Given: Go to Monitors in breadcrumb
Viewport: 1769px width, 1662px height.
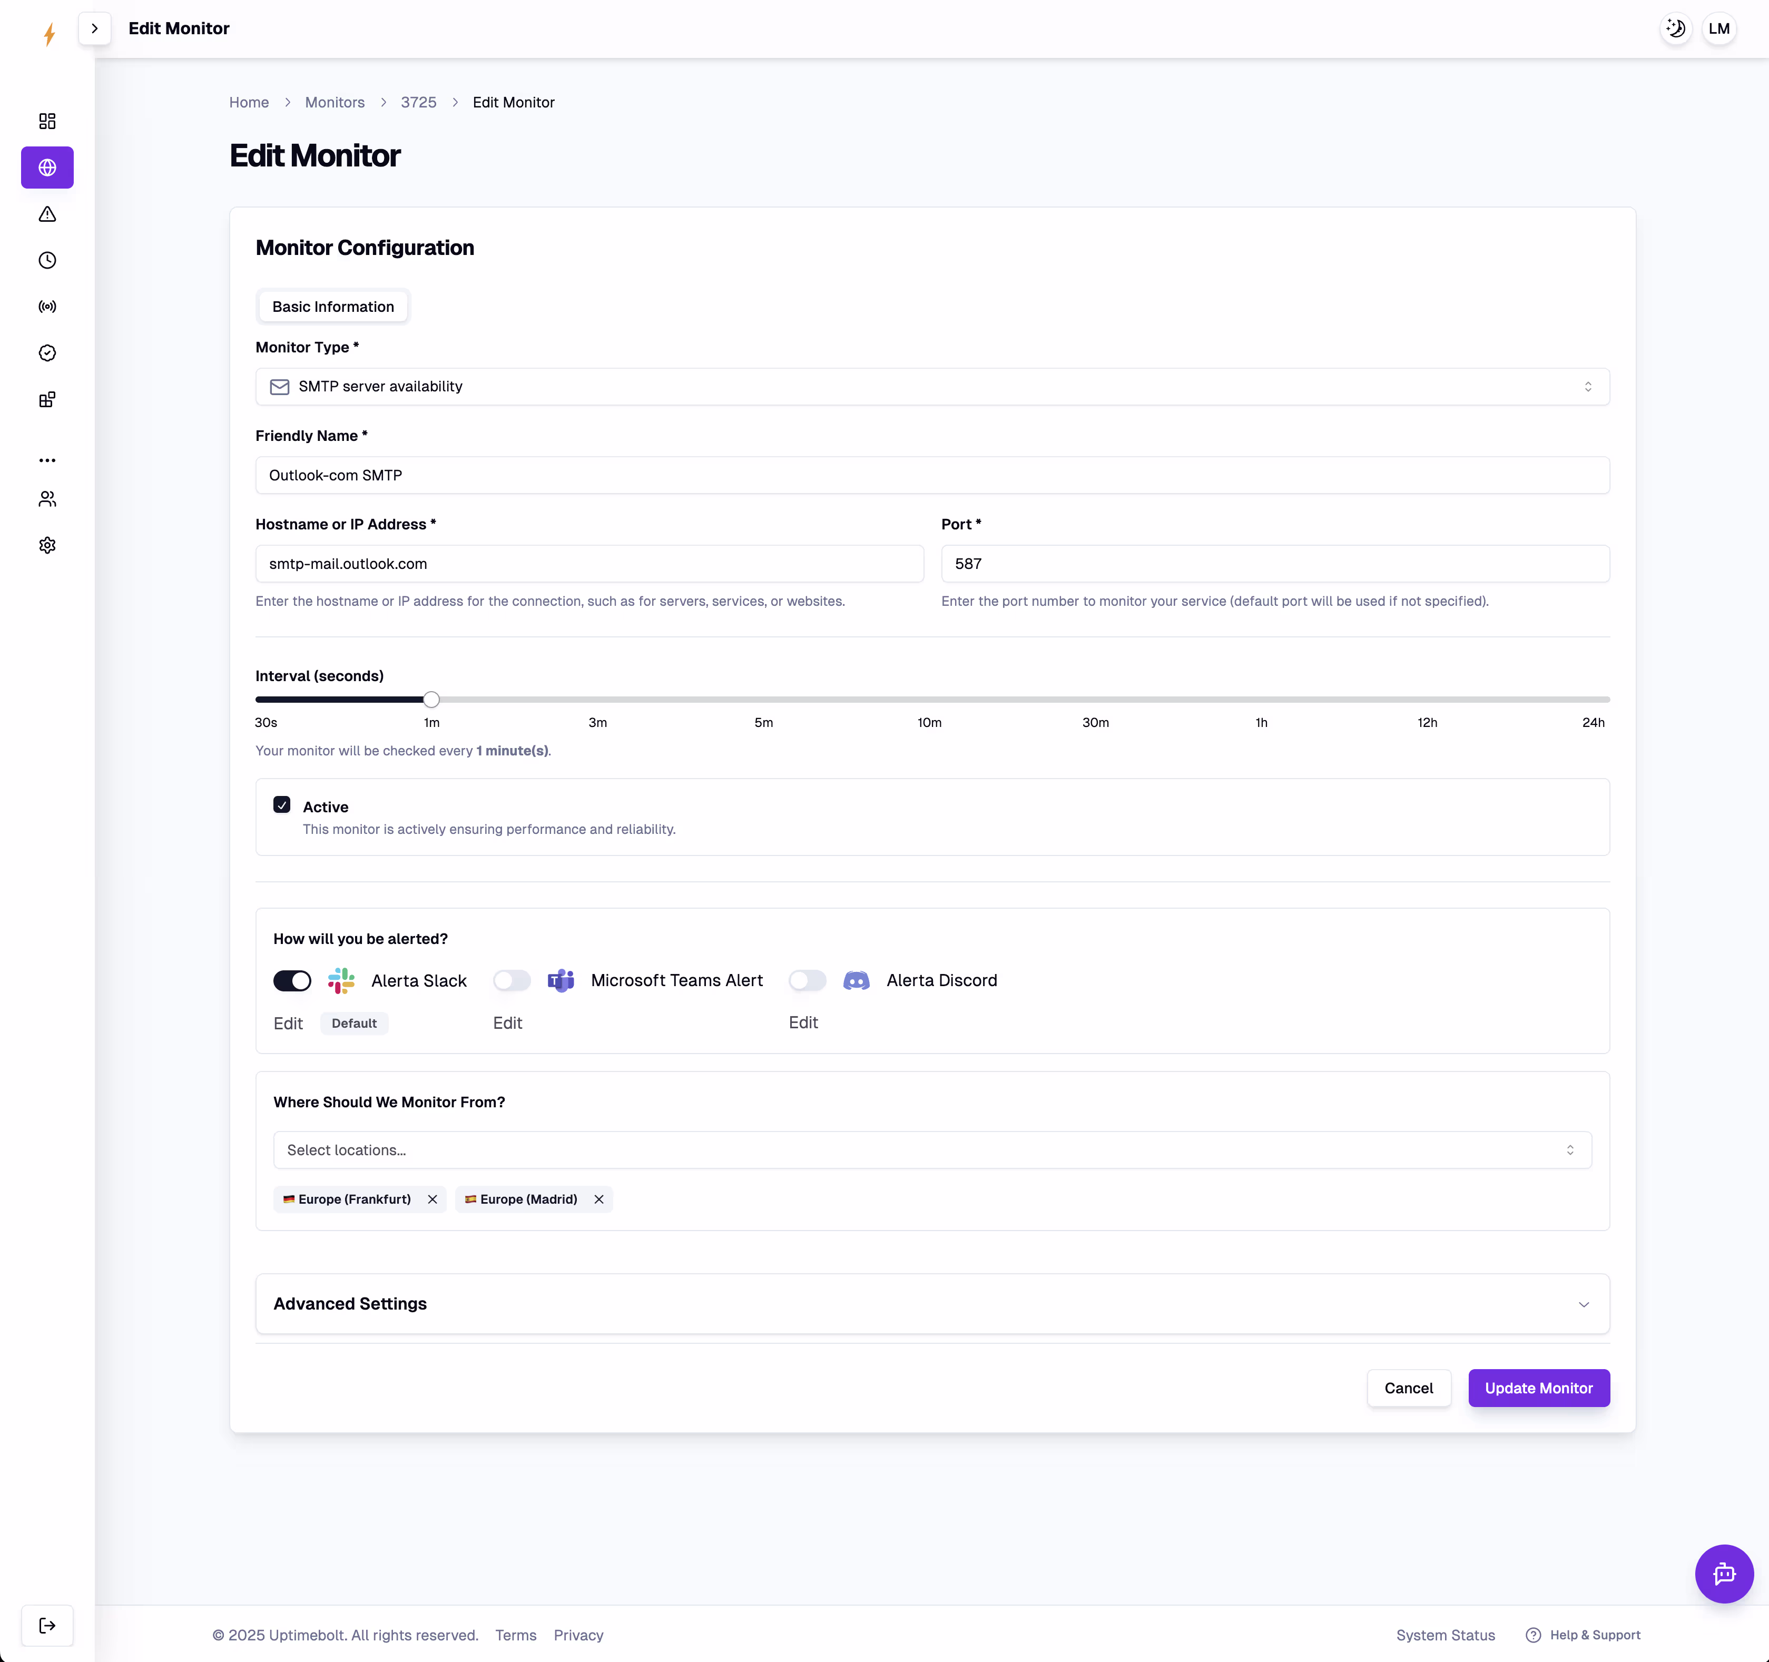Looking at the screenshot, I should click(x=335, y=102).
